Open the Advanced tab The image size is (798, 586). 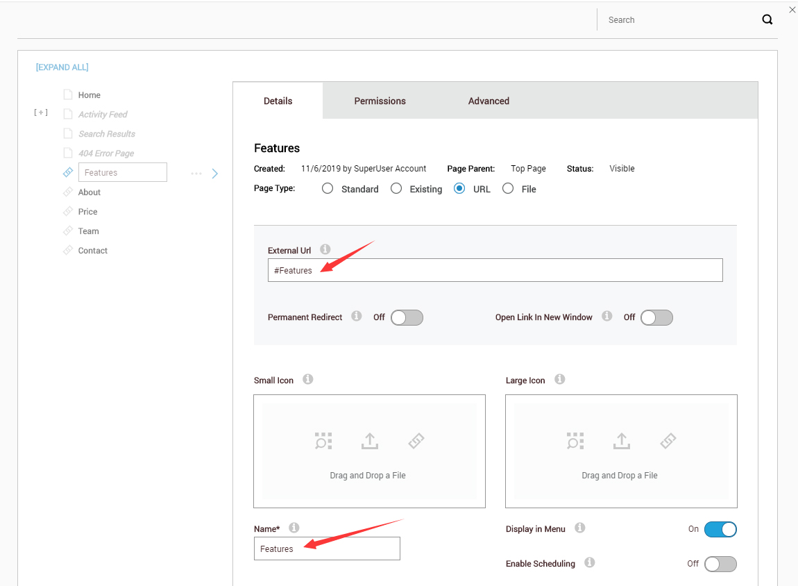(488, 101)
